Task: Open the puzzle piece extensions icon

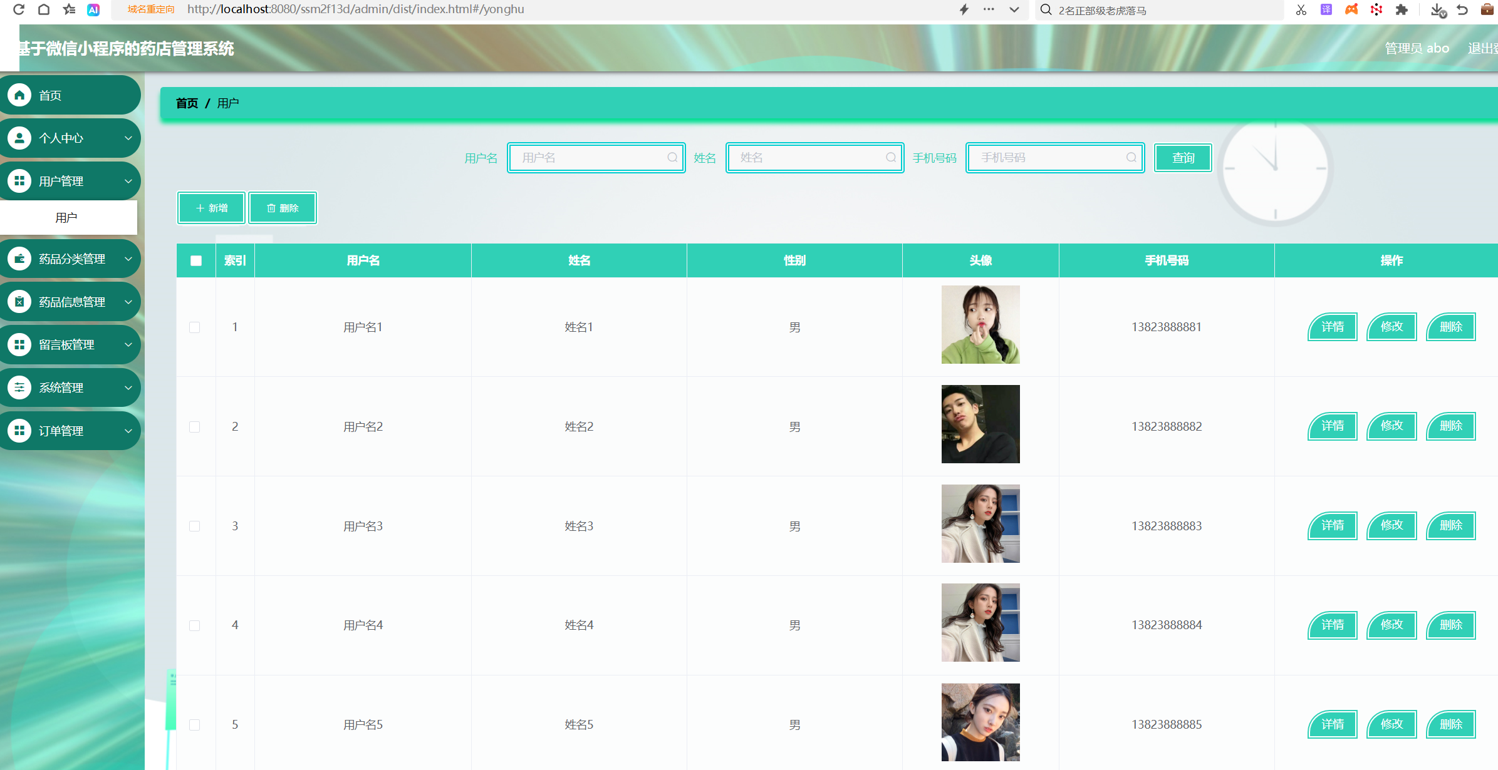Action: 1402,9
